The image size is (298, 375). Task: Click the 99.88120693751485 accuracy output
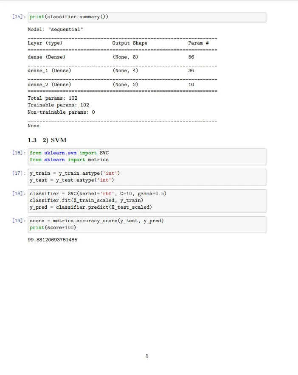pos(52,240)
